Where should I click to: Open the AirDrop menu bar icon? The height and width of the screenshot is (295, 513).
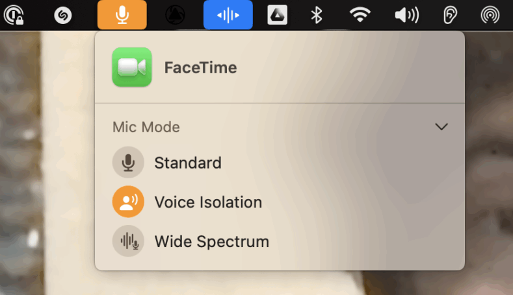(x=490, y=15)
